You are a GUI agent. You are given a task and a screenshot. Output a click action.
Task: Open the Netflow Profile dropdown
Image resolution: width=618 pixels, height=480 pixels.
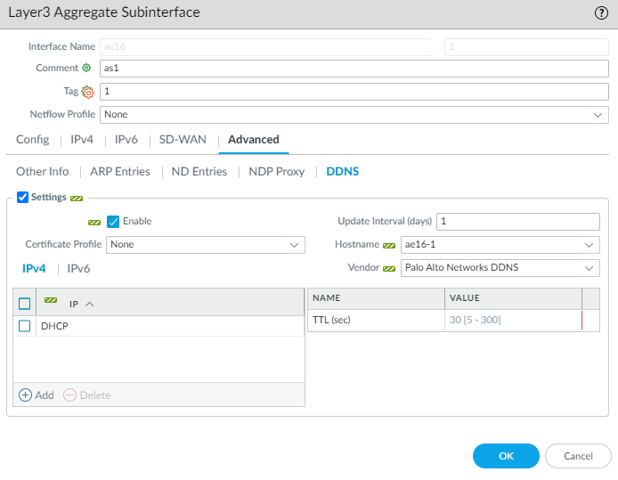tap(354, 115)
